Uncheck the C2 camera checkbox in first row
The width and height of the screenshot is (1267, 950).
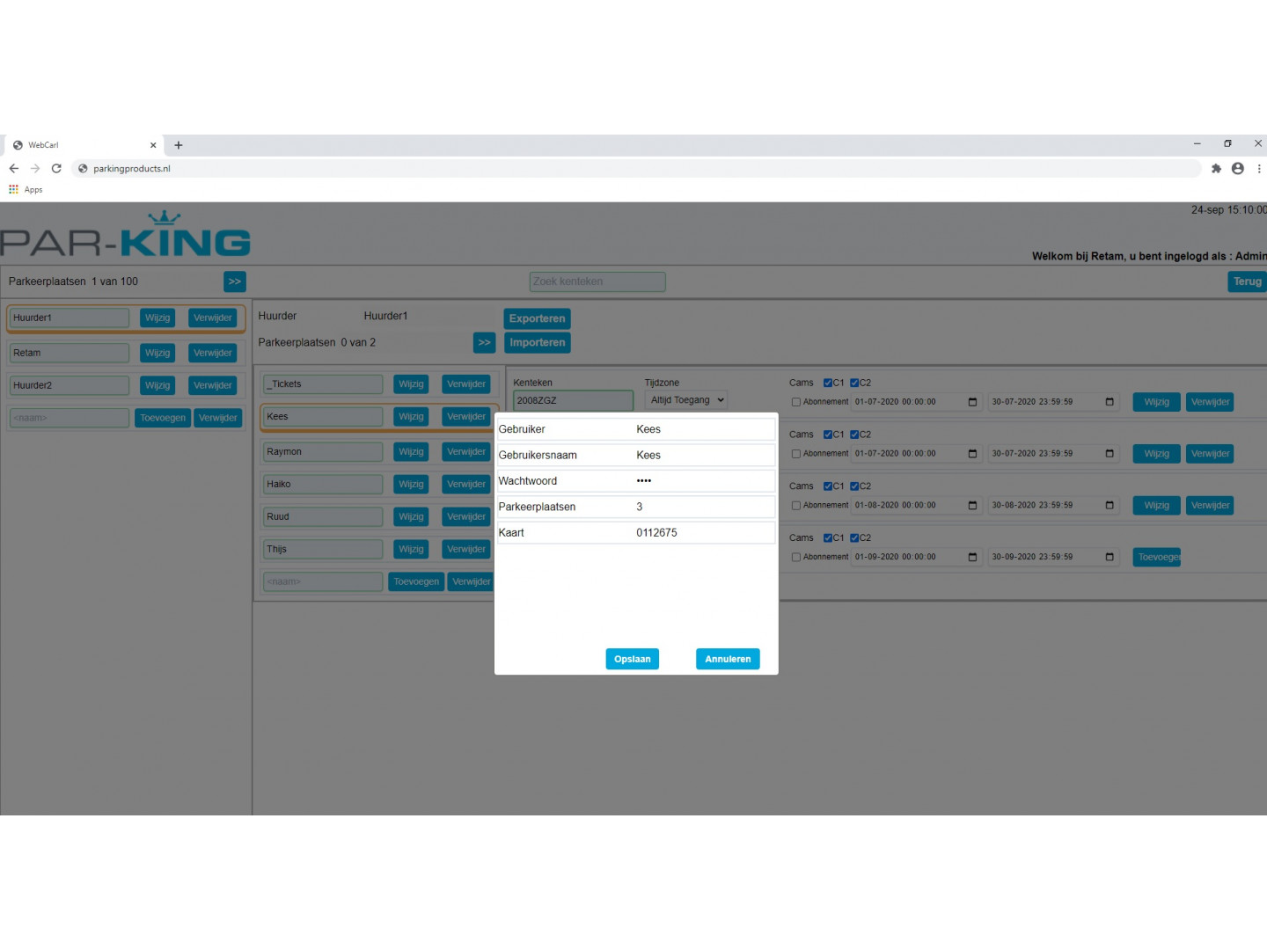pos(854,383)
